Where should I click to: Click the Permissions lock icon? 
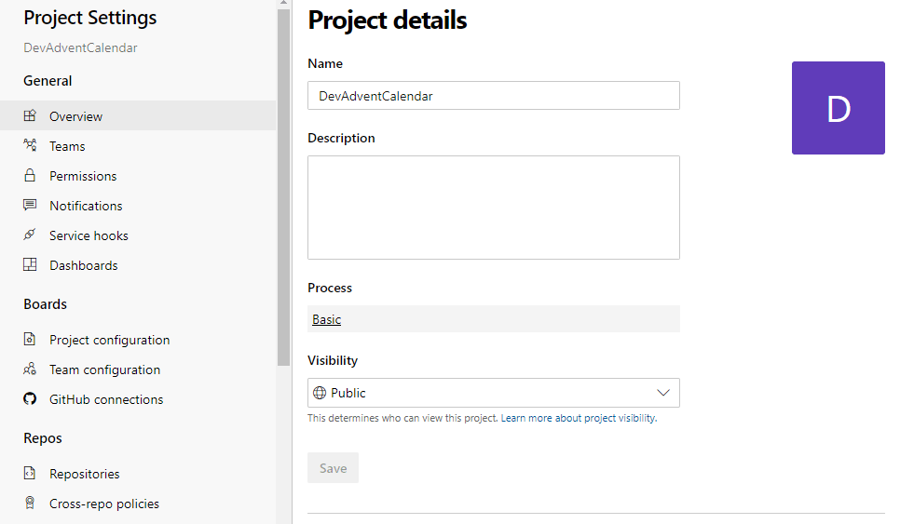pos(30,176)
